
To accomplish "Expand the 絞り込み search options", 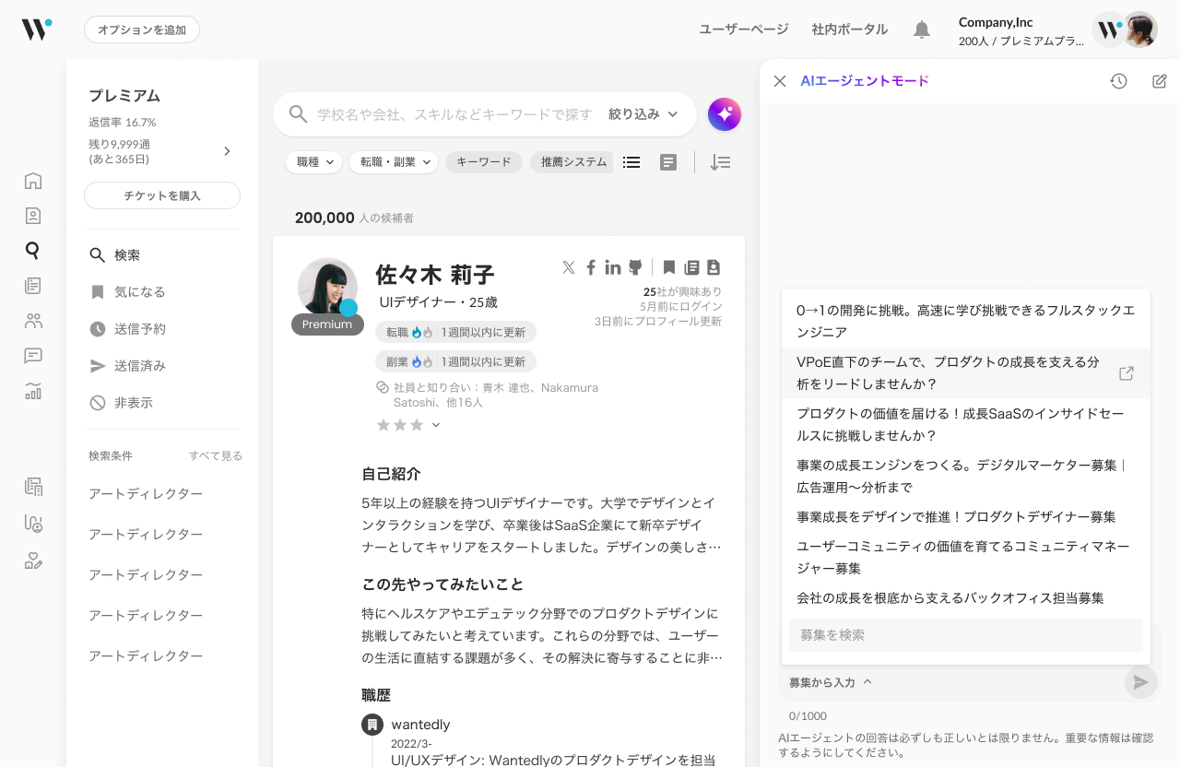I will click(643, 114).
